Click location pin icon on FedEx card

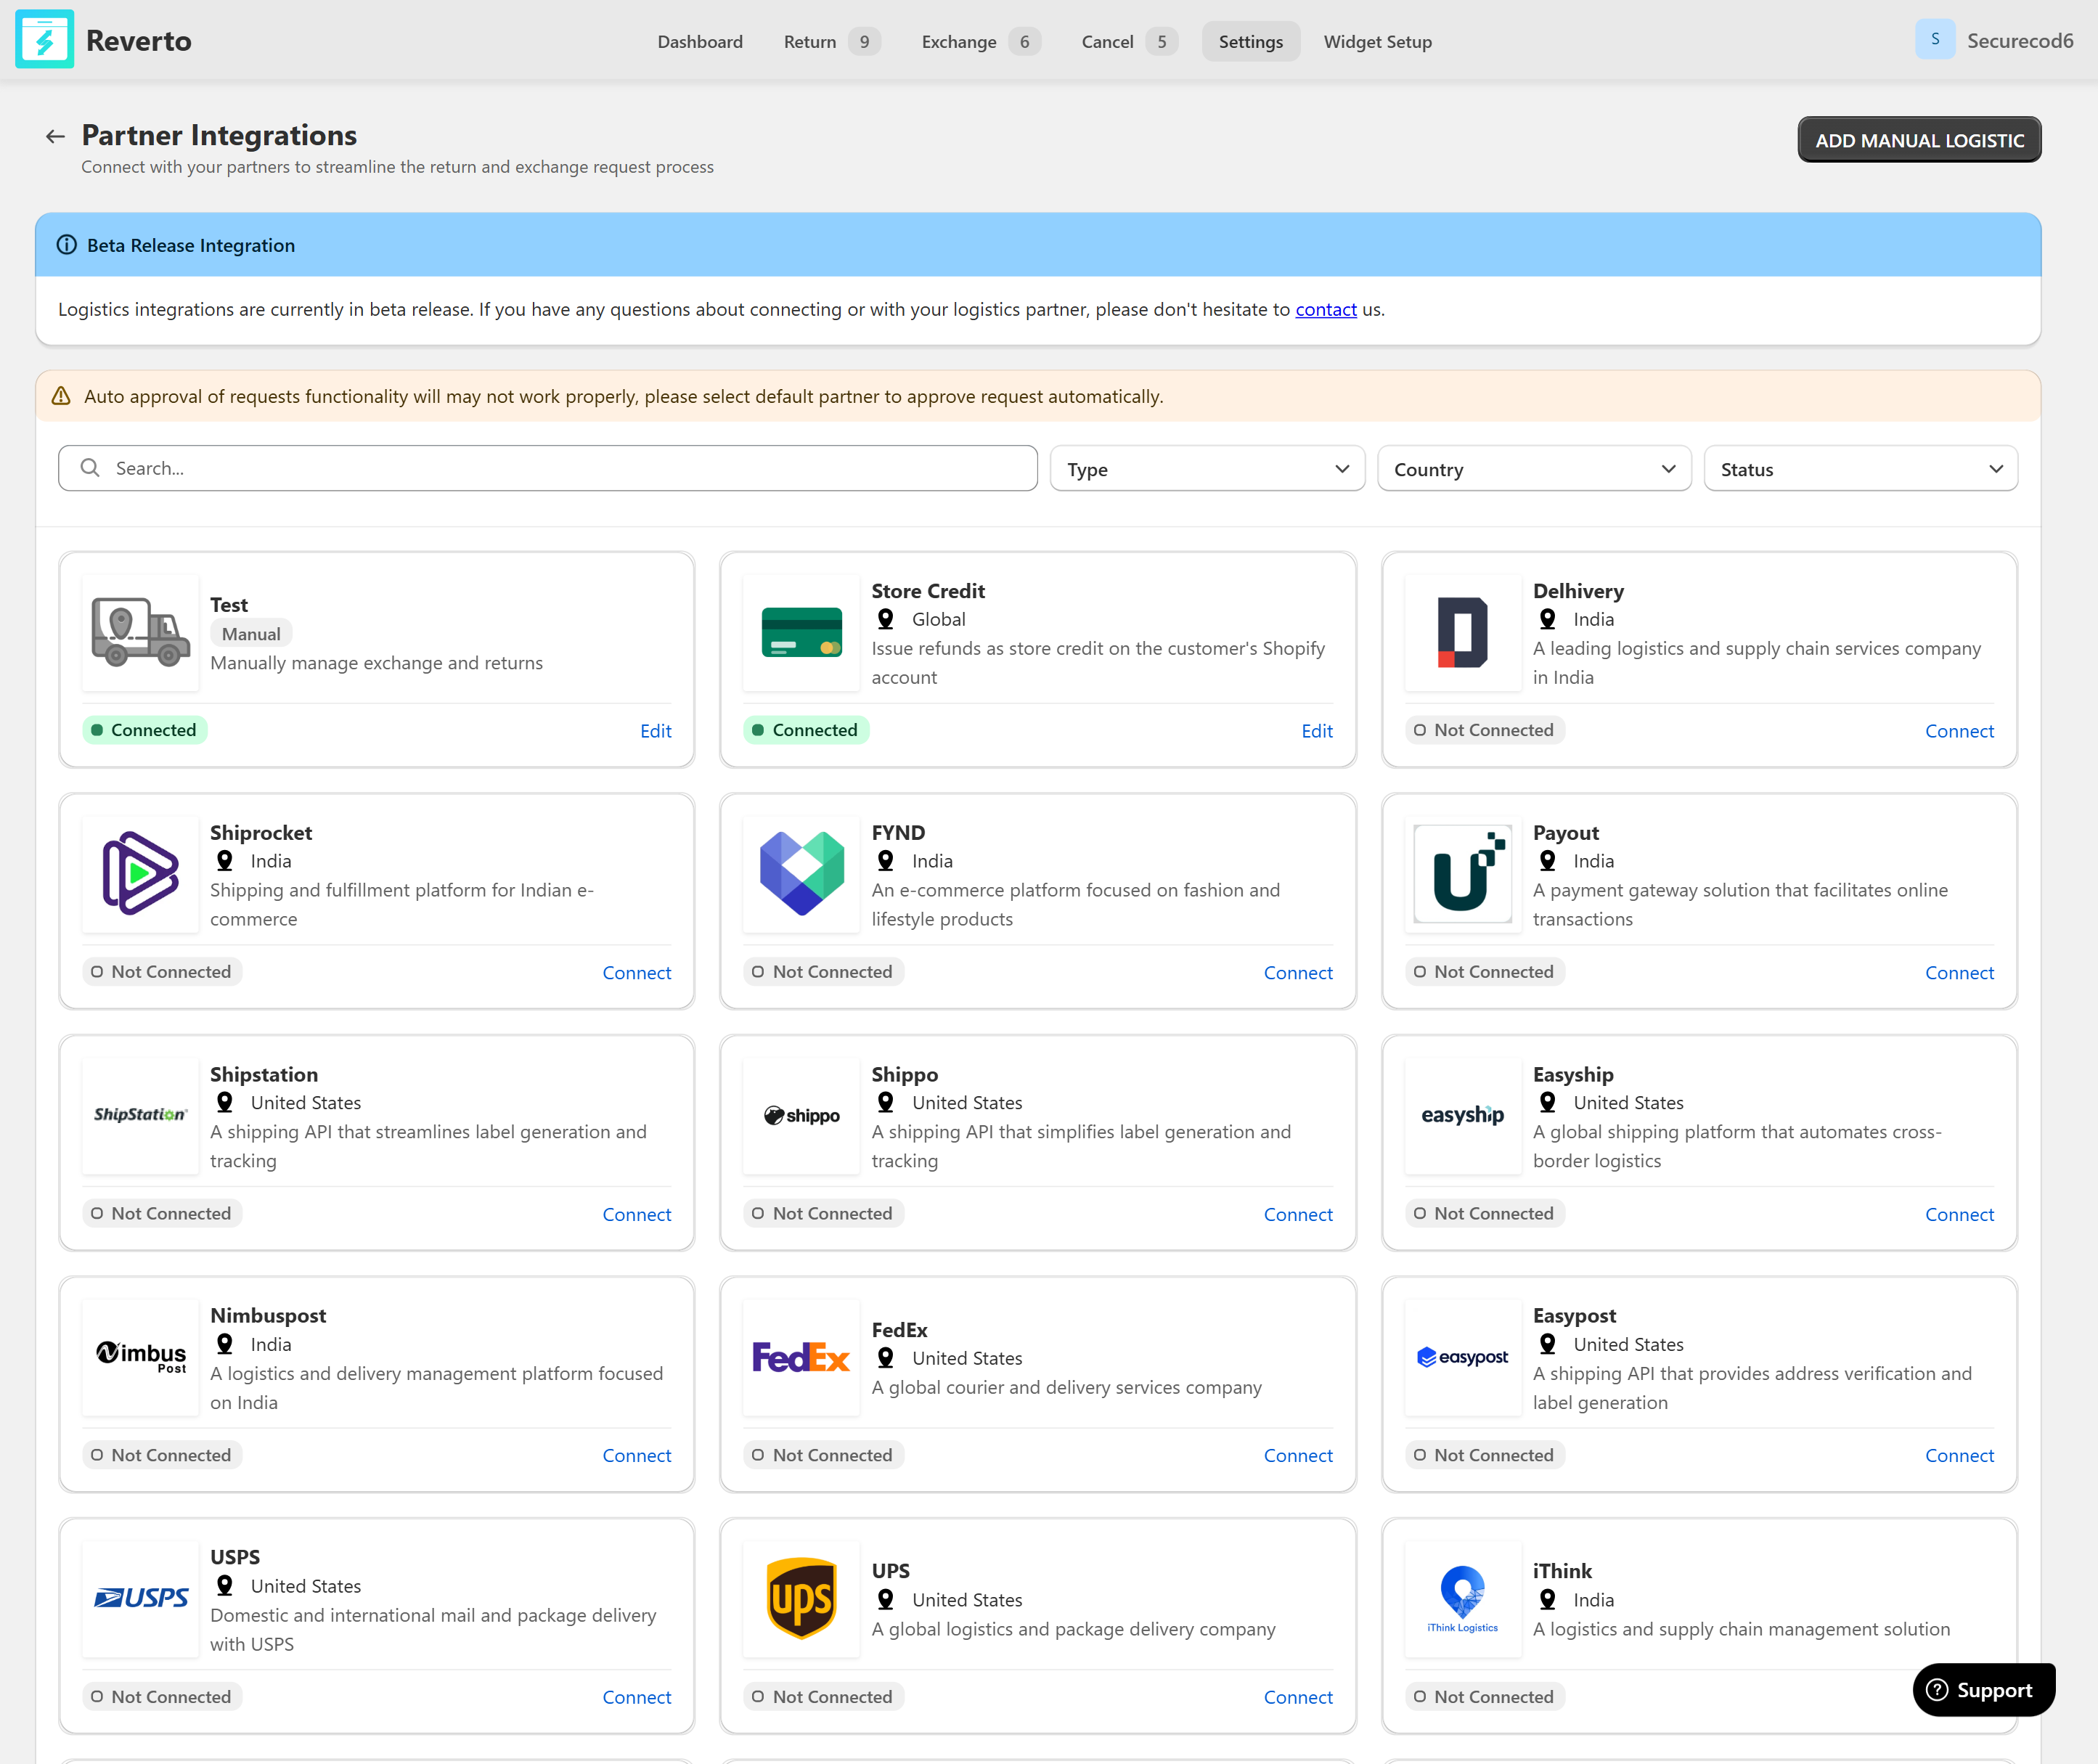[x=885, y=1358]
